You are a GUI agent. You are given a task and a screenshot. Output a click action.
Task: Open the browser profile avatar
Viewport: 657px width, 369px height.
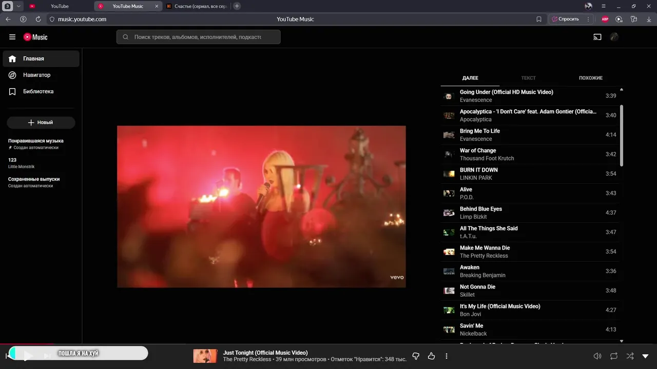coord(588,6)
